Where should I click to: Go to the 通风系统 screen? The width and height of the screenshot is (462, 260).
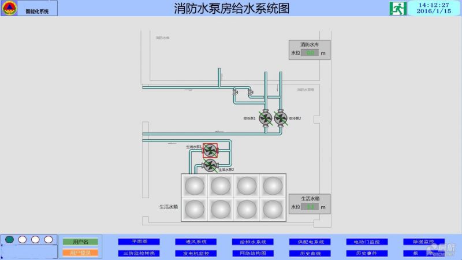196,242
